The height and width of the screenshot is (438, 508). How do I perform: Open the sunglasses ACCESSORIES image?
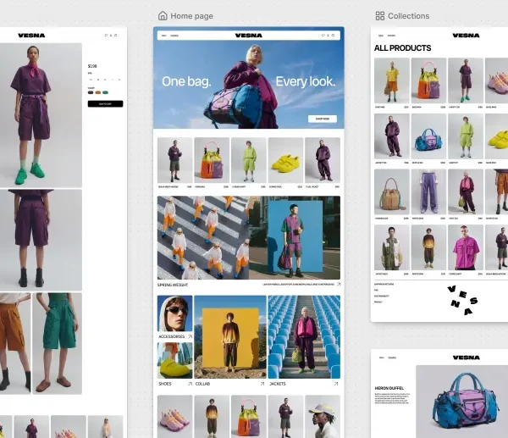coord(175,313)
